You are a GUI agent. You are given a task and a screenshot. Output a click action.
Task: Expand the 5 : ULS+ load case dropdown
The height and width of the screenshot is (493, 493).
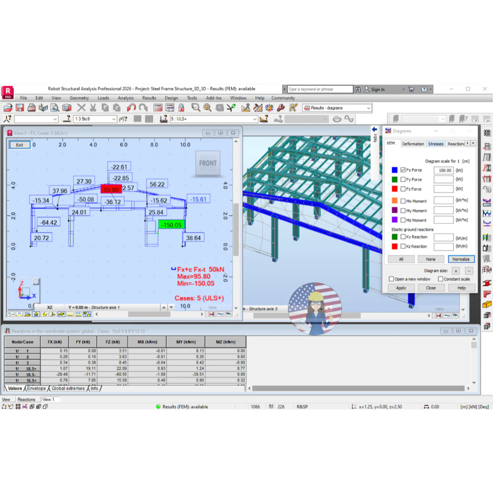pos(255,119)
